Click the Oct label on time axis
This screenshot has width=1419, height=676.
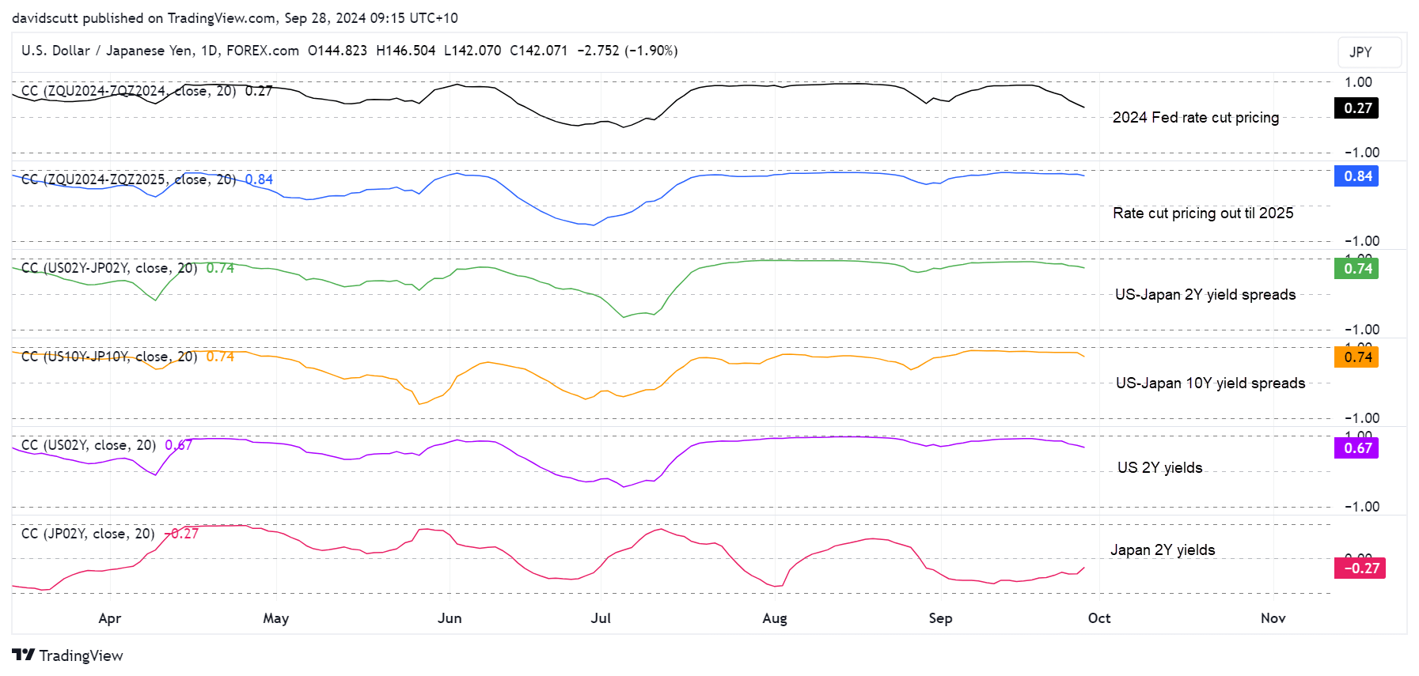click(1099, 618)
